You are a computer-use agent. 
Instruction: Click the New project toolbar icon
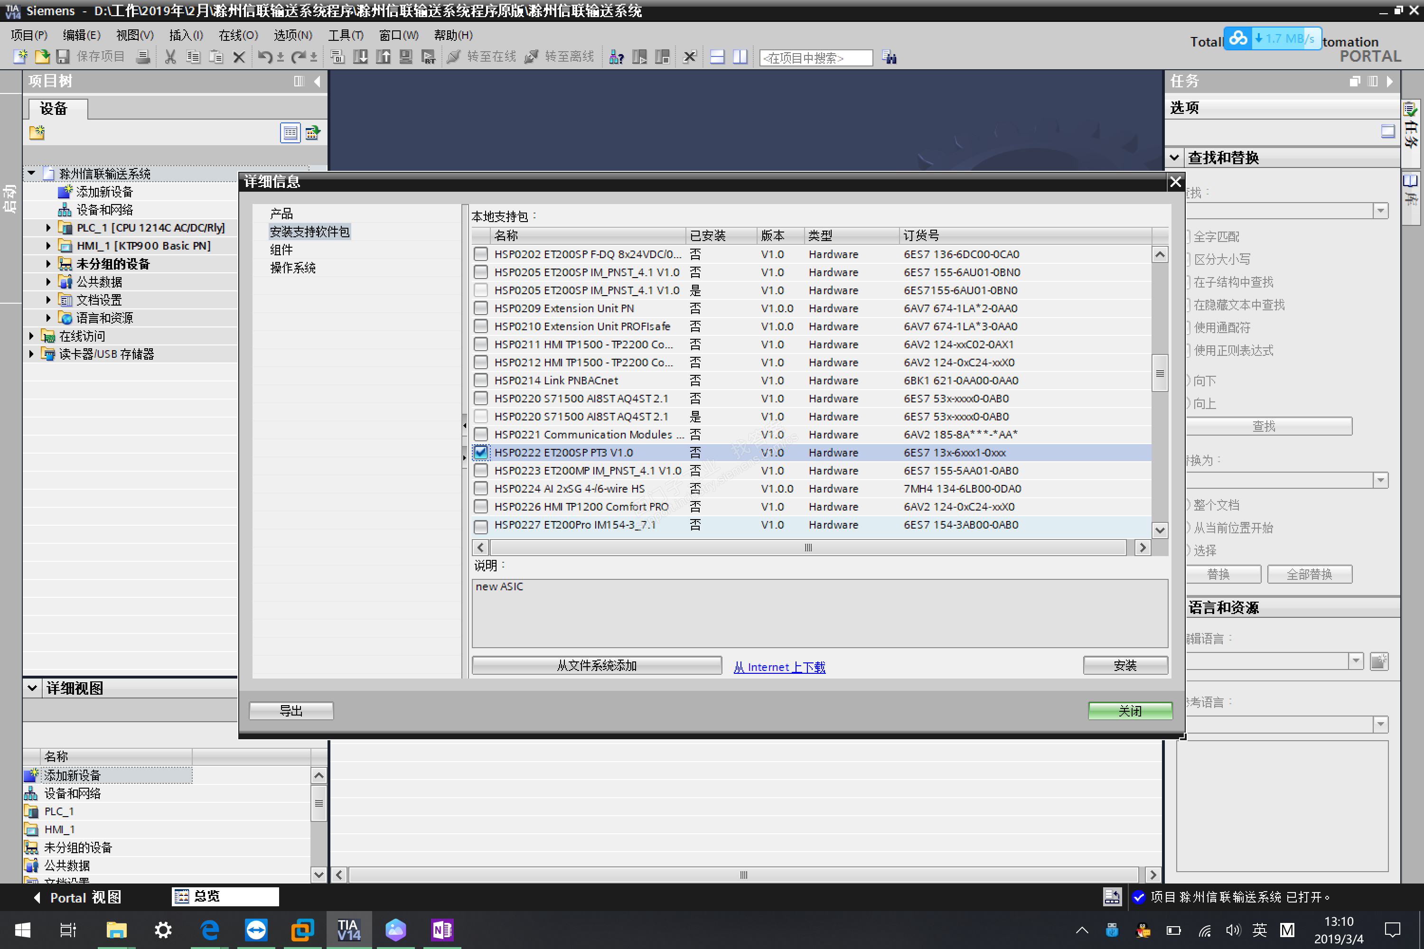click(x=20, y=57)
